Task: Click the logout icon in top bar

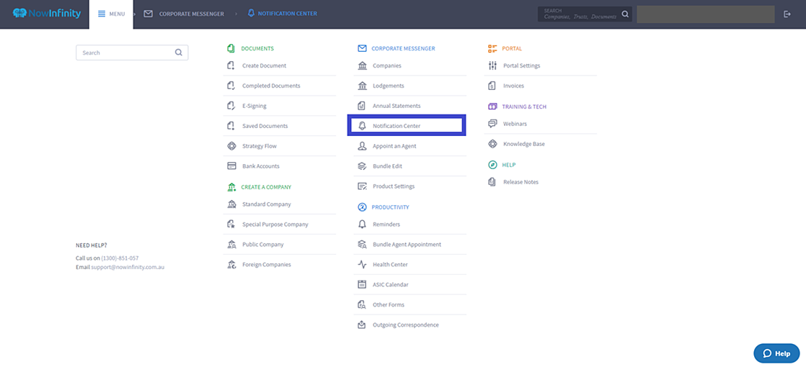Action: coord(787,14)
